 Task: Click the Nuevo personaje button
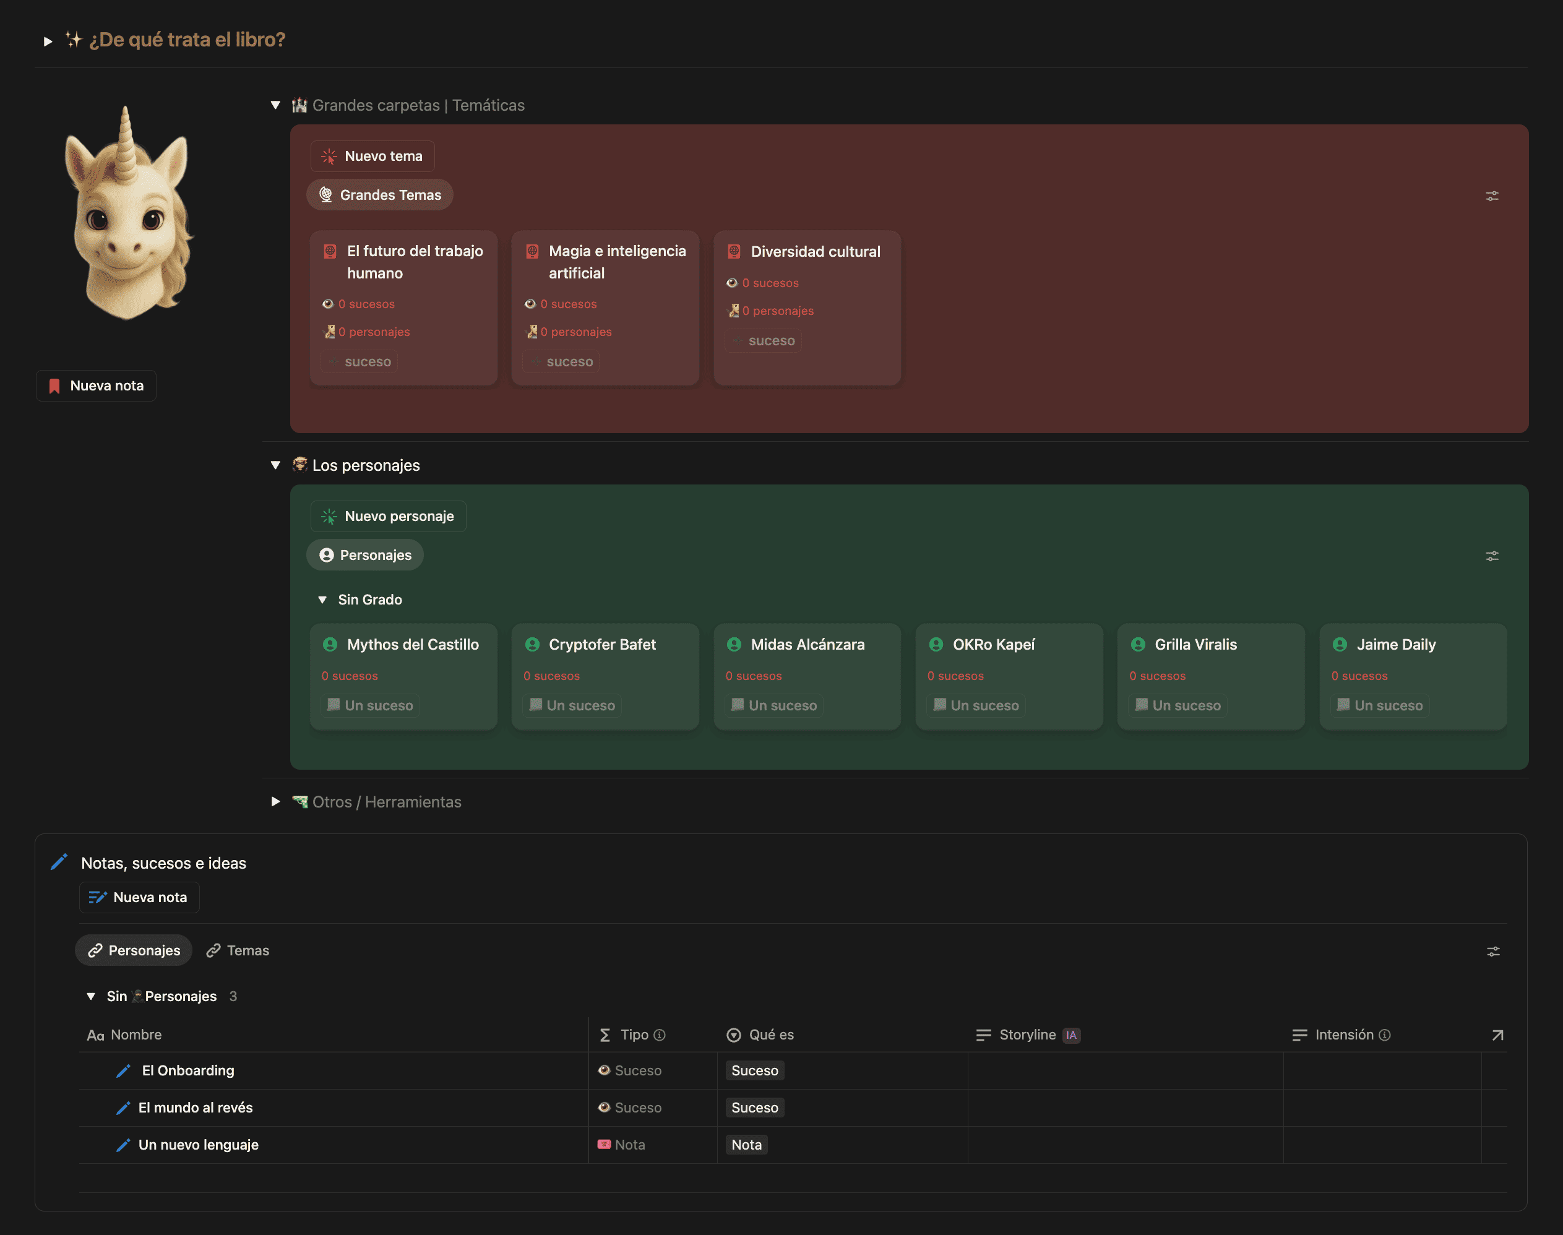tap(388, 516)
